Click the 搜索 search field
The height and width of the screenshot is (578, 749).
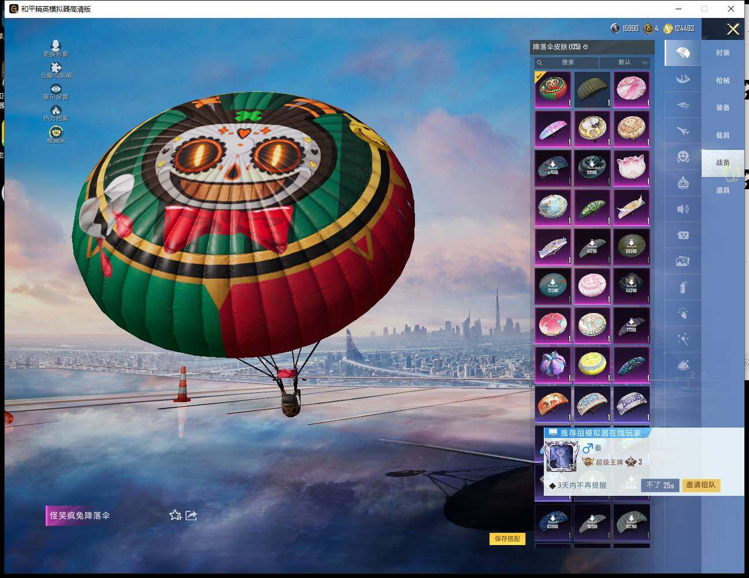click(x=567, y=62)
